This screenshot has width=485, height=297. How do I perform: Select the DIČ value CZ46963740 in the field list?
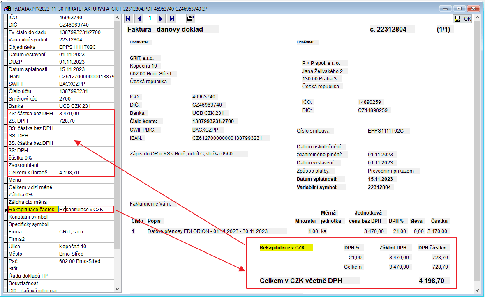coord(86,25)
